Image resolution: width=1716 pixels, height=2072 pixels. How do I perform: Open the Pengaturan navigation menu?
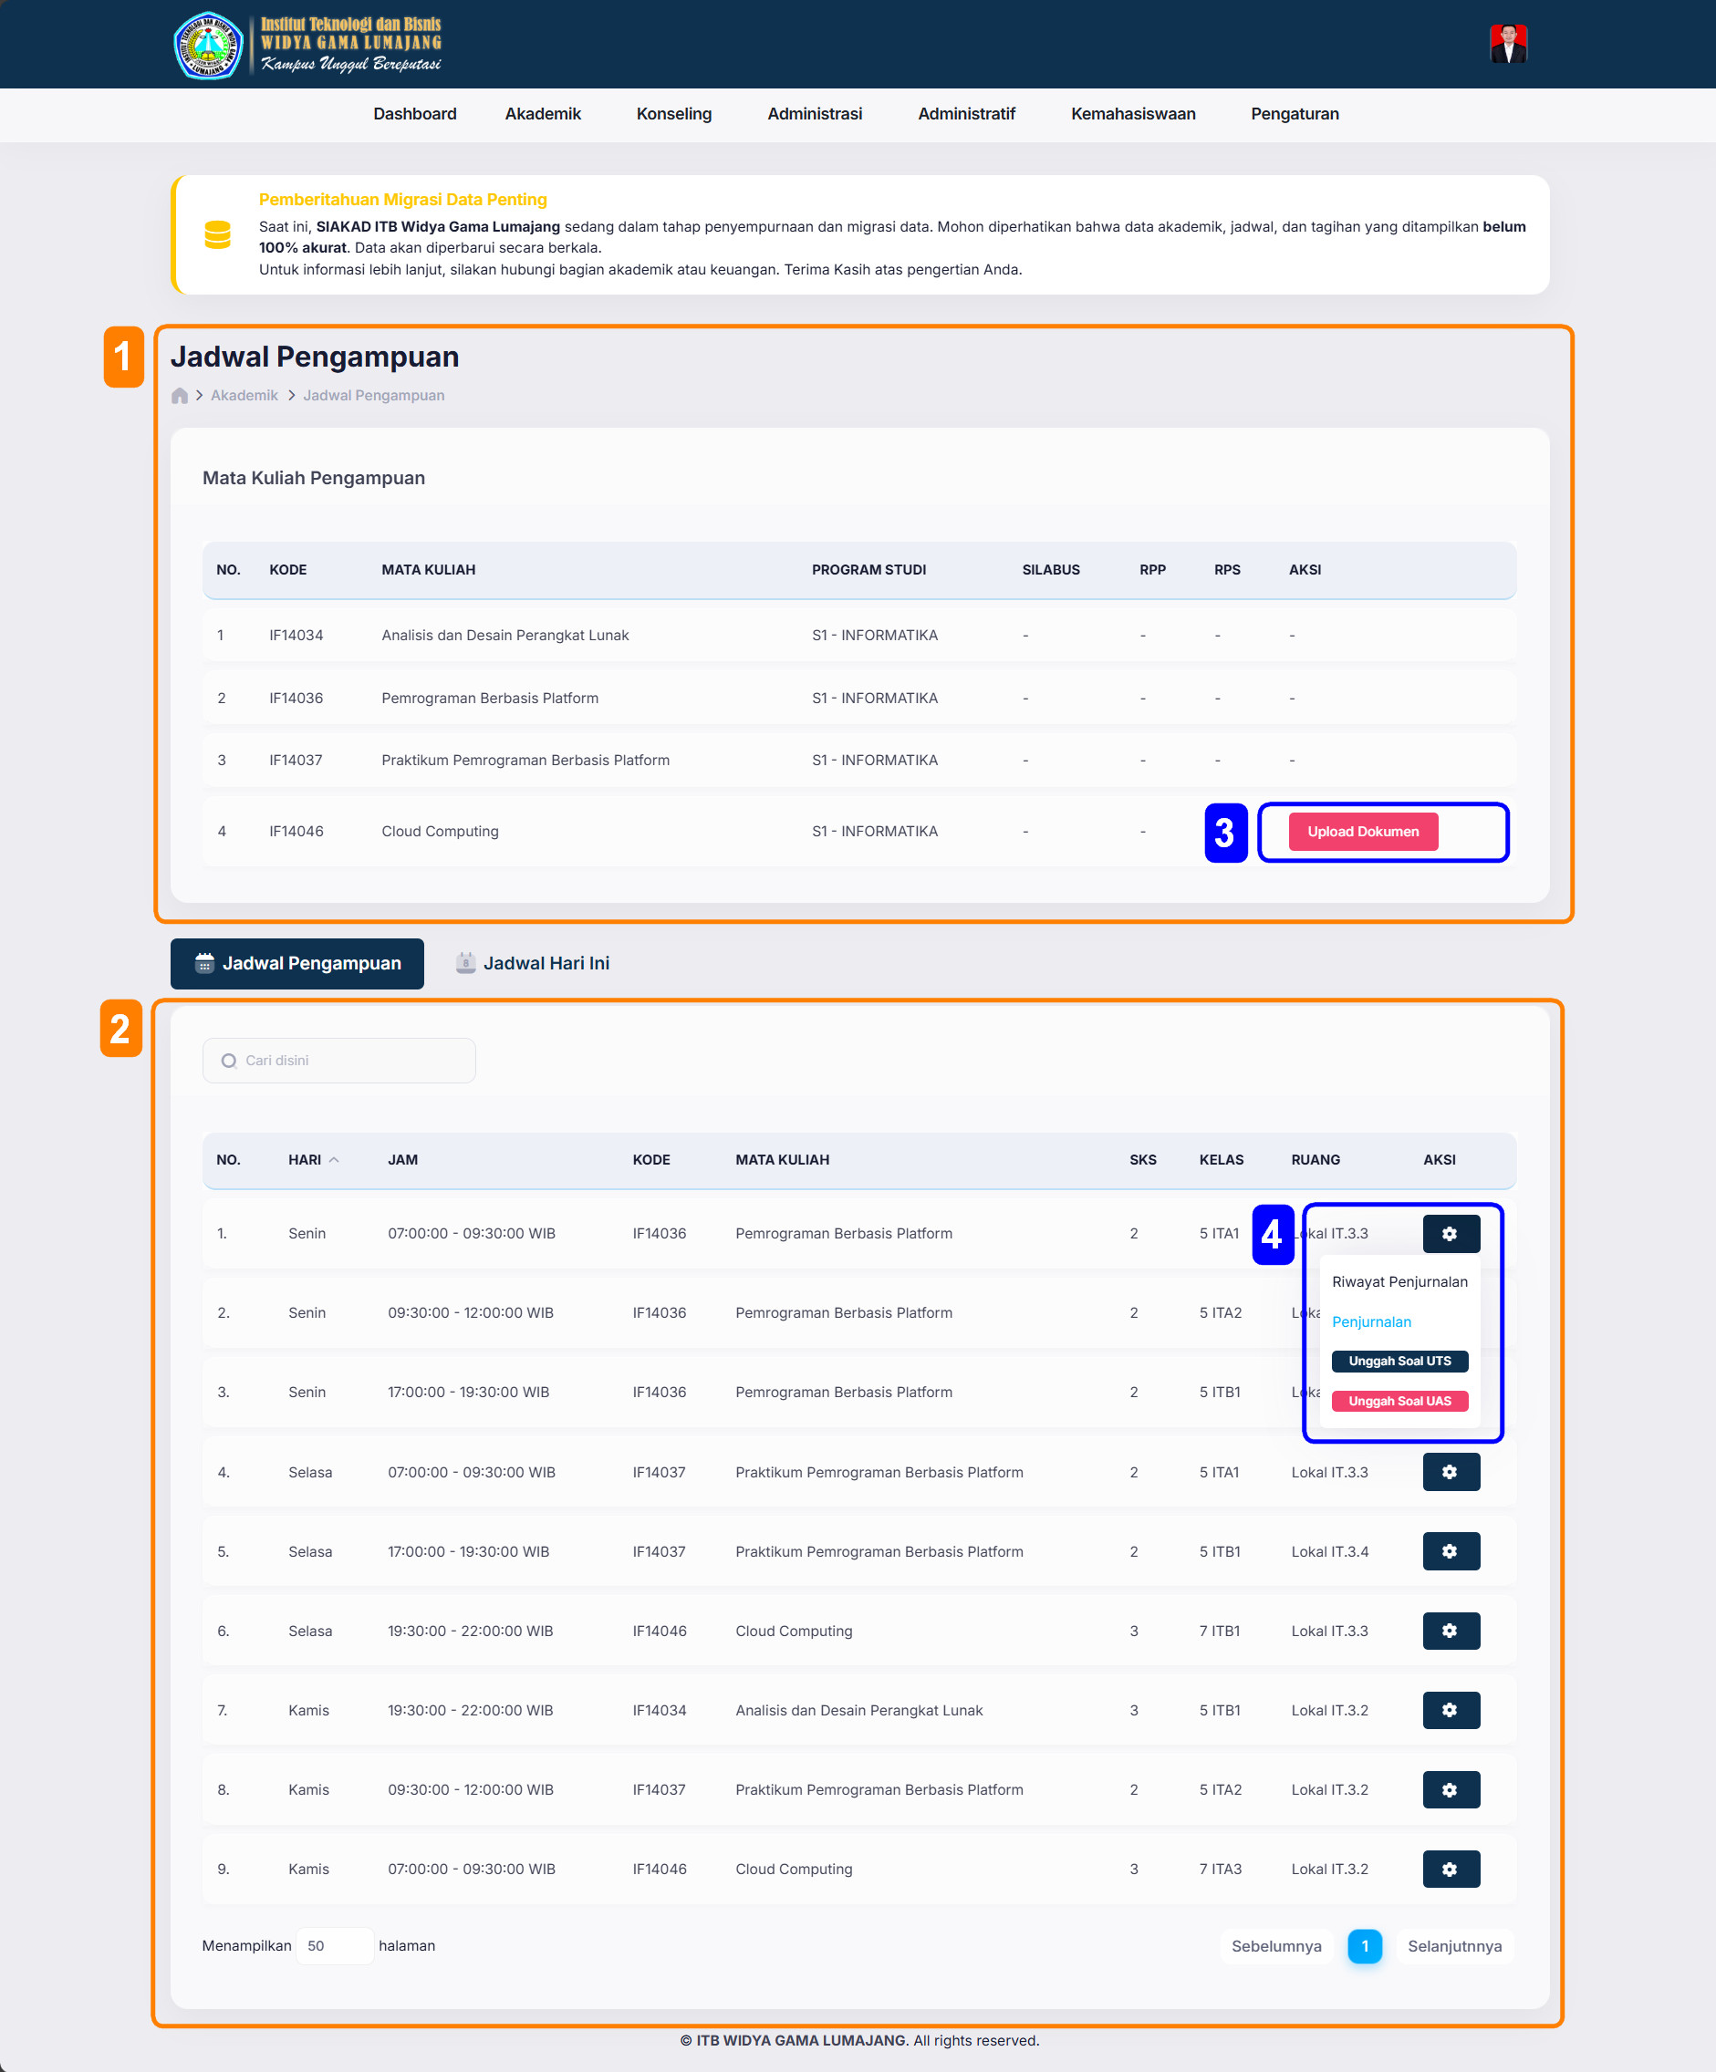coord(1294,115)
